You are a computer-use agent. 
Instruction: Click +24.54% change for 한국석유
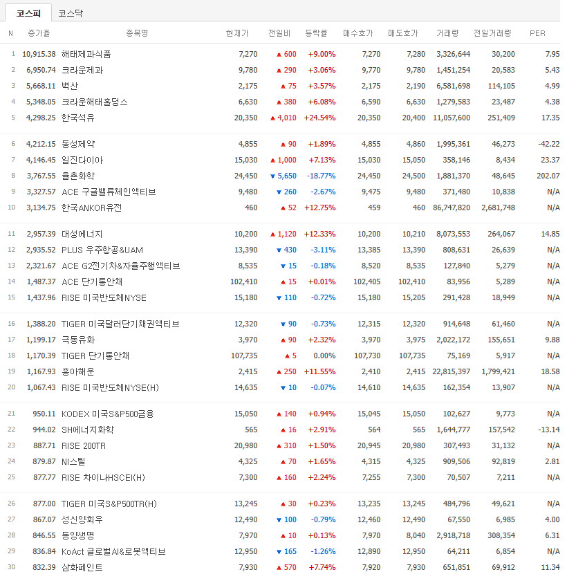pyautogui.click(x=319, y=118)
